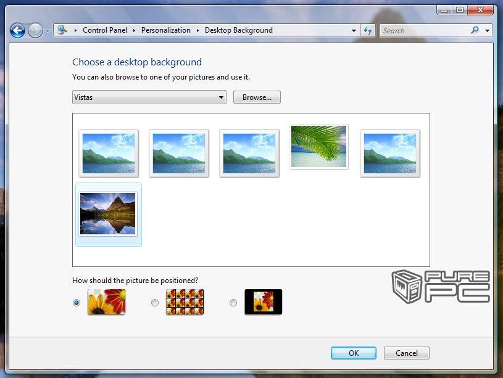
Task: Open search options dropdown arrow
Action: pyautogui.click(x=488, y=31)
